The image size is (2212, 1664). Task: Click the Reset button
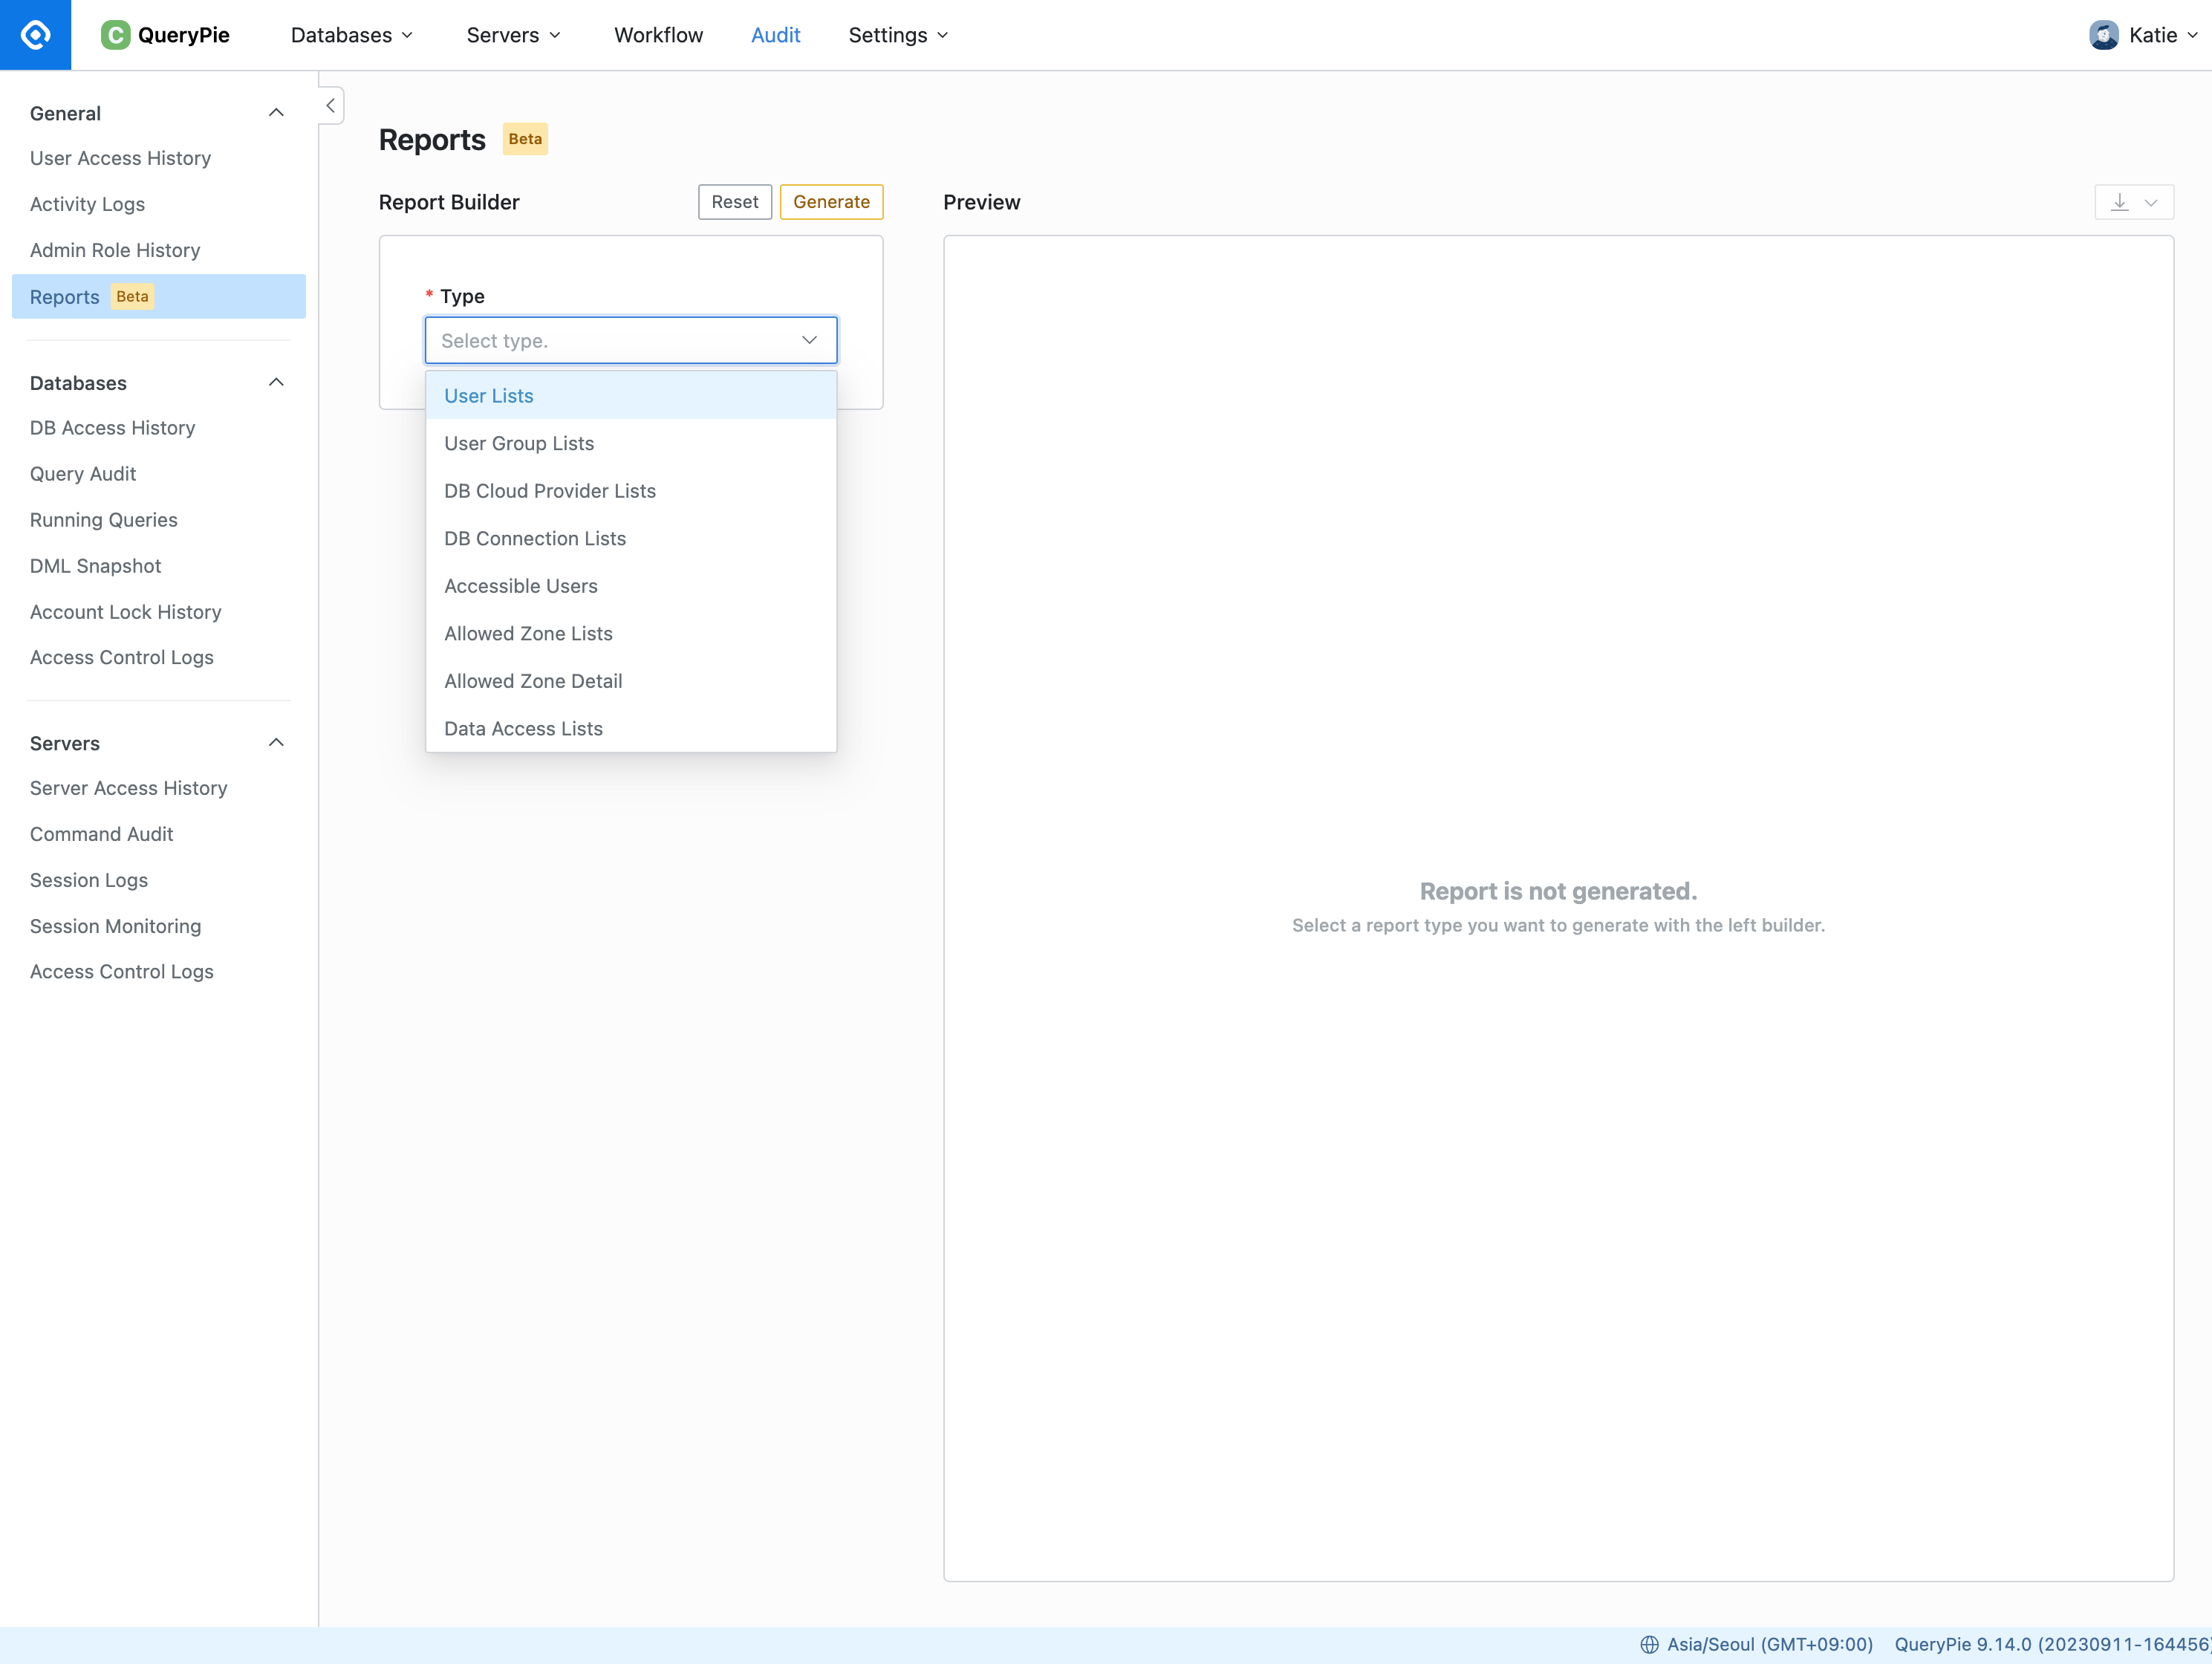click(735, 202)
